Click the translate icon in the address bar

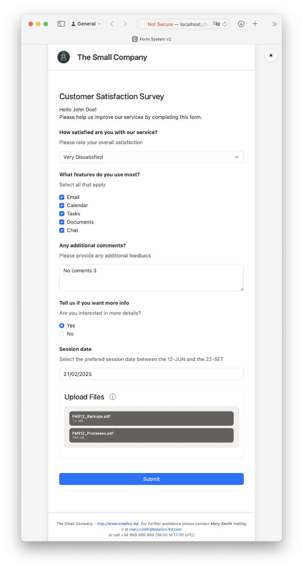click(215, 23)
